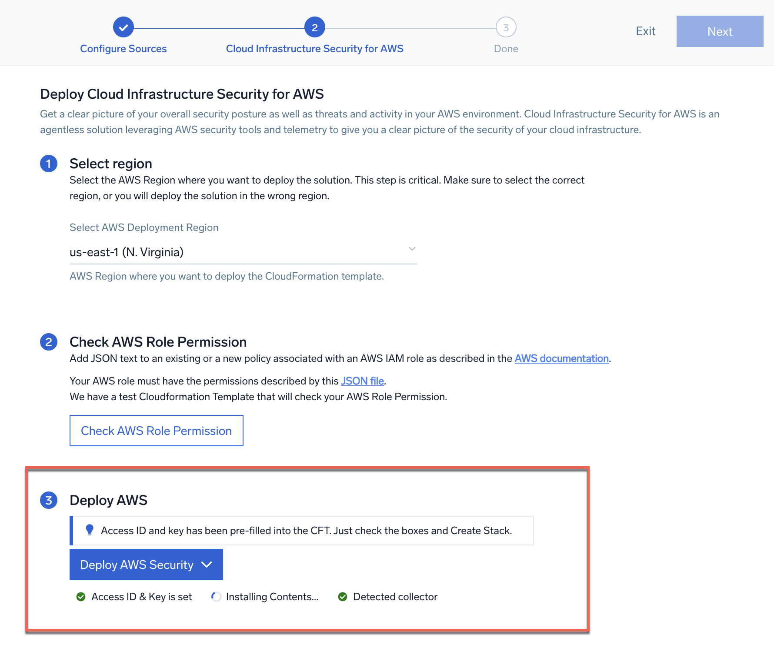Click the Configure Sources checkmark icon

point(123,27)
